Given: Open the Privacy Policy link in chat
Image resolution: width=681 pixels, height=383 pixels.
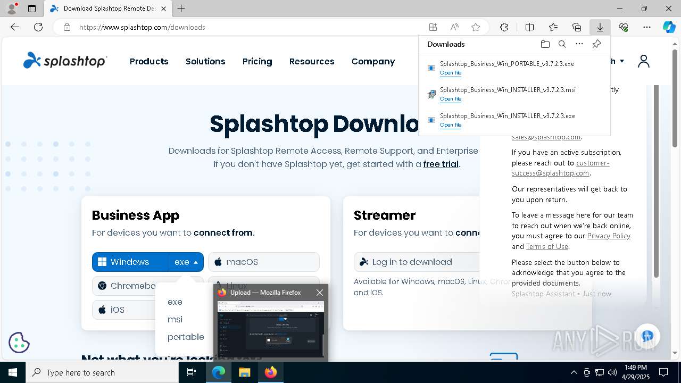Looking at the screenshot, I should 609,236.
